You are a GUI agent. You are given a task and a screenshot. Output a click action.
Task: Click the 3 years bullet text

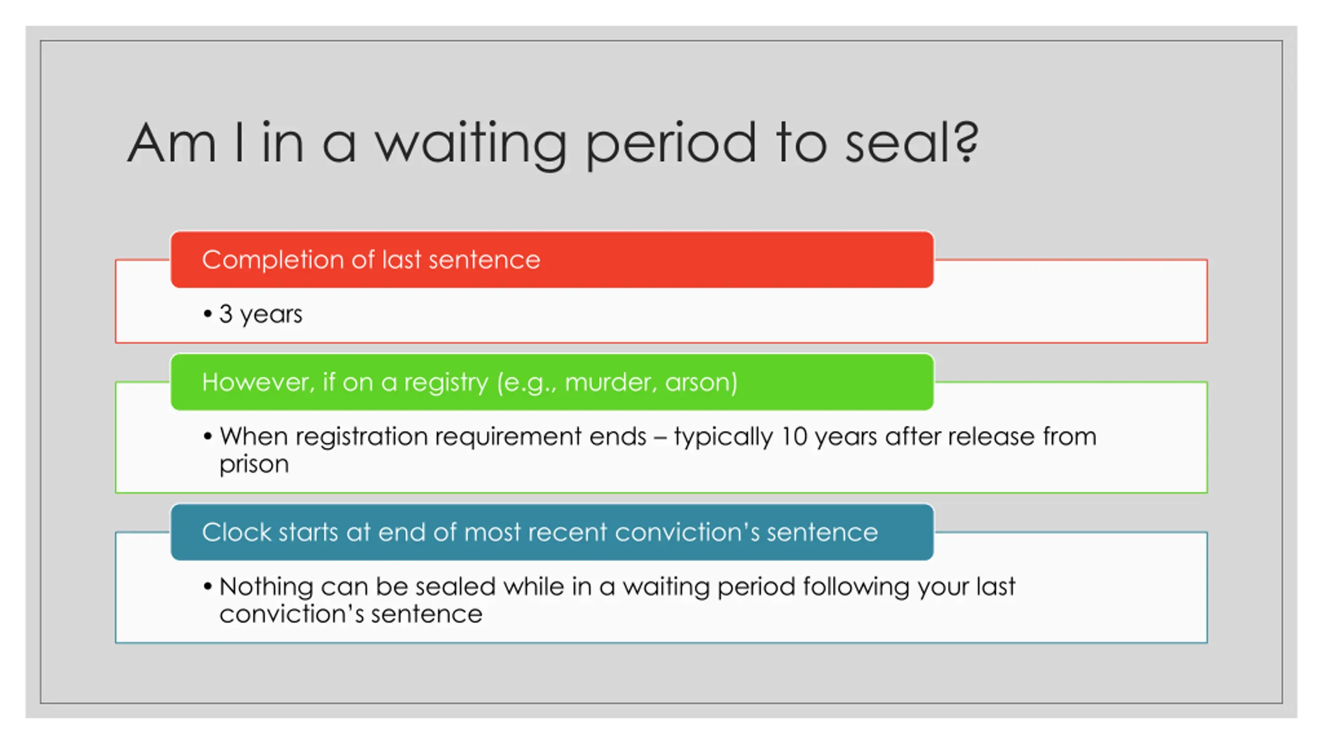[x=260, y=314]
